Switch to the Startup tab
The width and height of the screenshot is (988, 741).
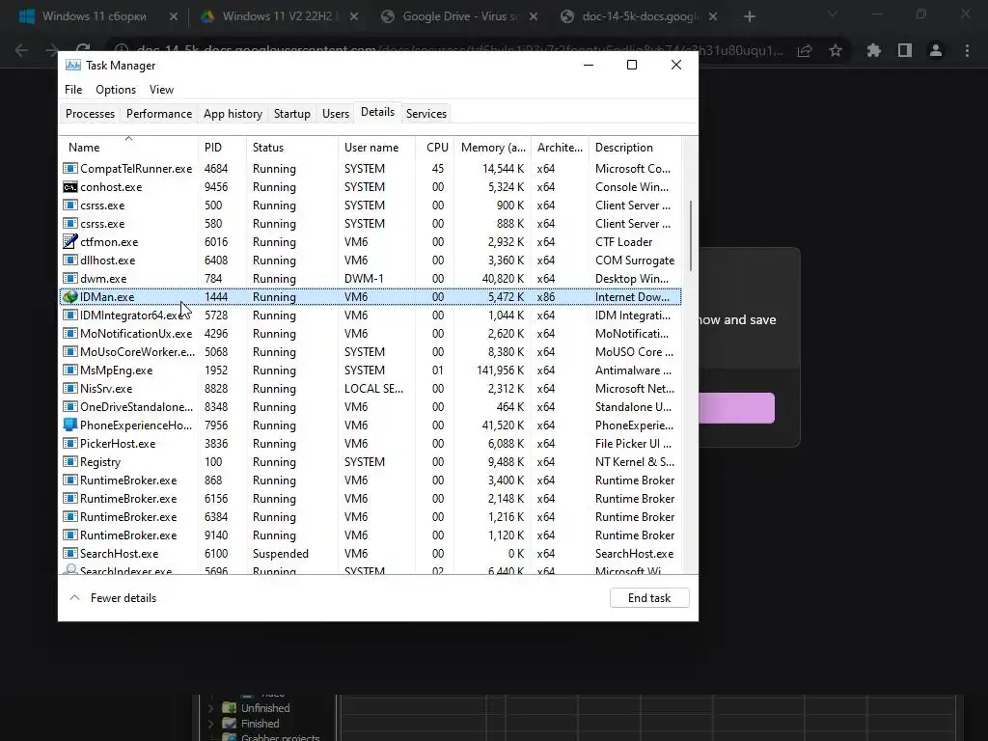pos(291,114)
